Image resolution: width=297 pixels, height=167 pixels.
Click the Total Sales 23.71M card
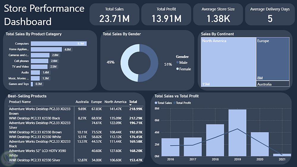114,14
